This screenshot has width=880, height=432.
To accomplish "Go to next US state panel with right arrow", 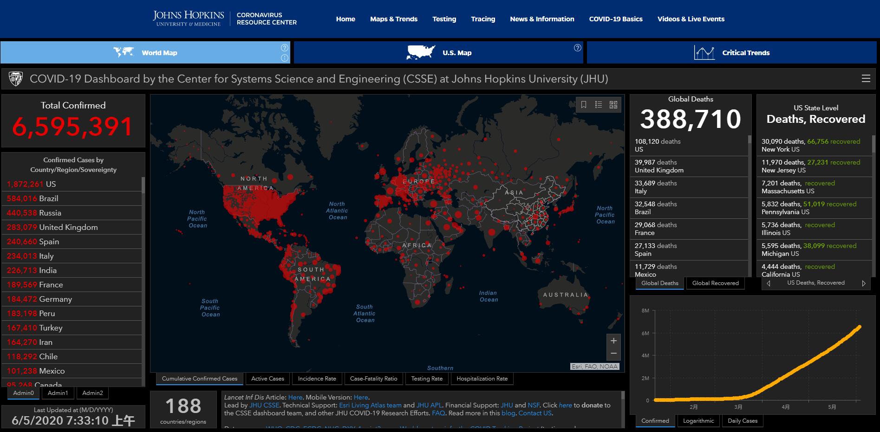I will (x=863, y=283).
